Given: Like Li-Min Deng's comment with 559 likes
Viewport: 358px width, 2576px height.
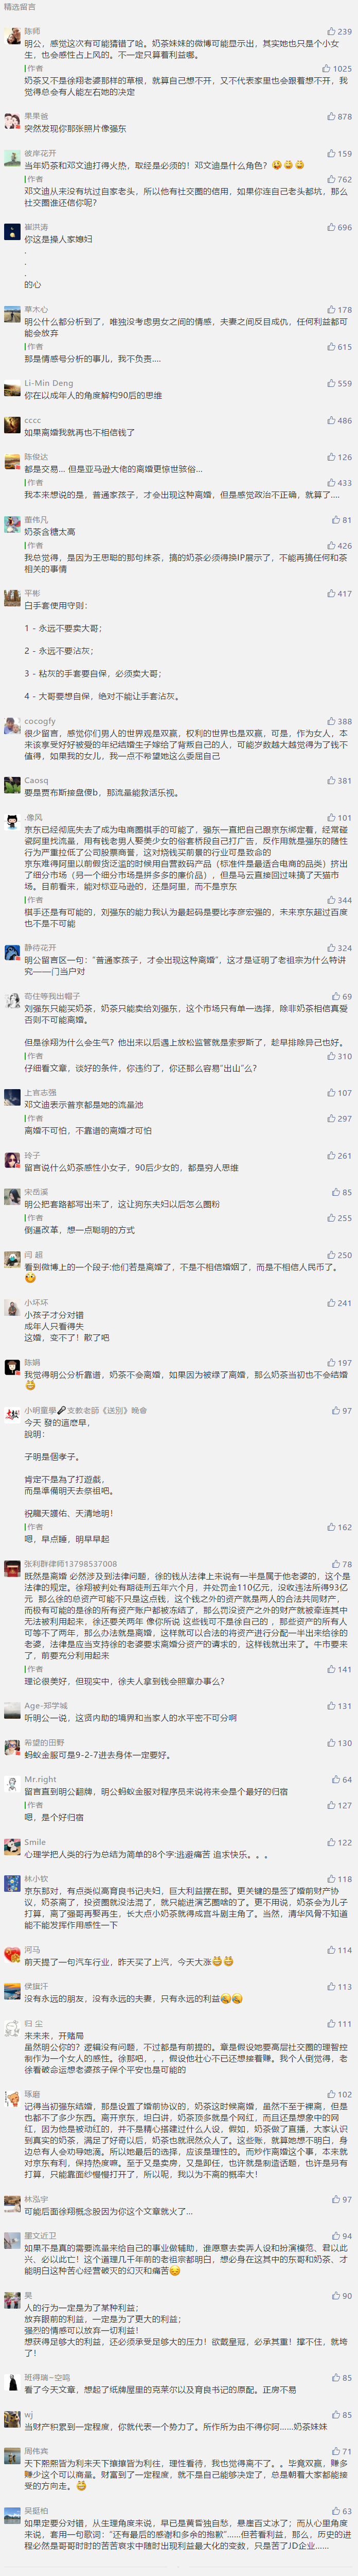Looking at the screenshot, I should [339, 383].
